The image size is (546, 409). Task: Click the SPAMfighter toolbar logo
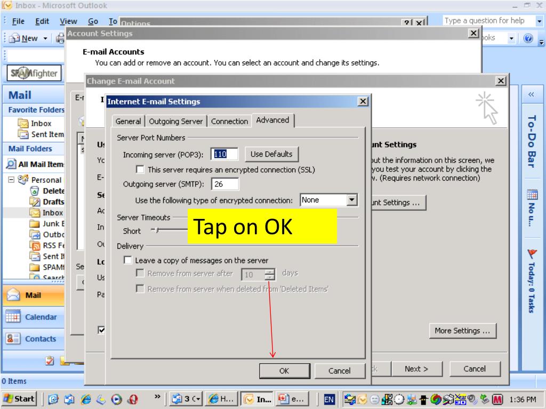tap(34, 73)
